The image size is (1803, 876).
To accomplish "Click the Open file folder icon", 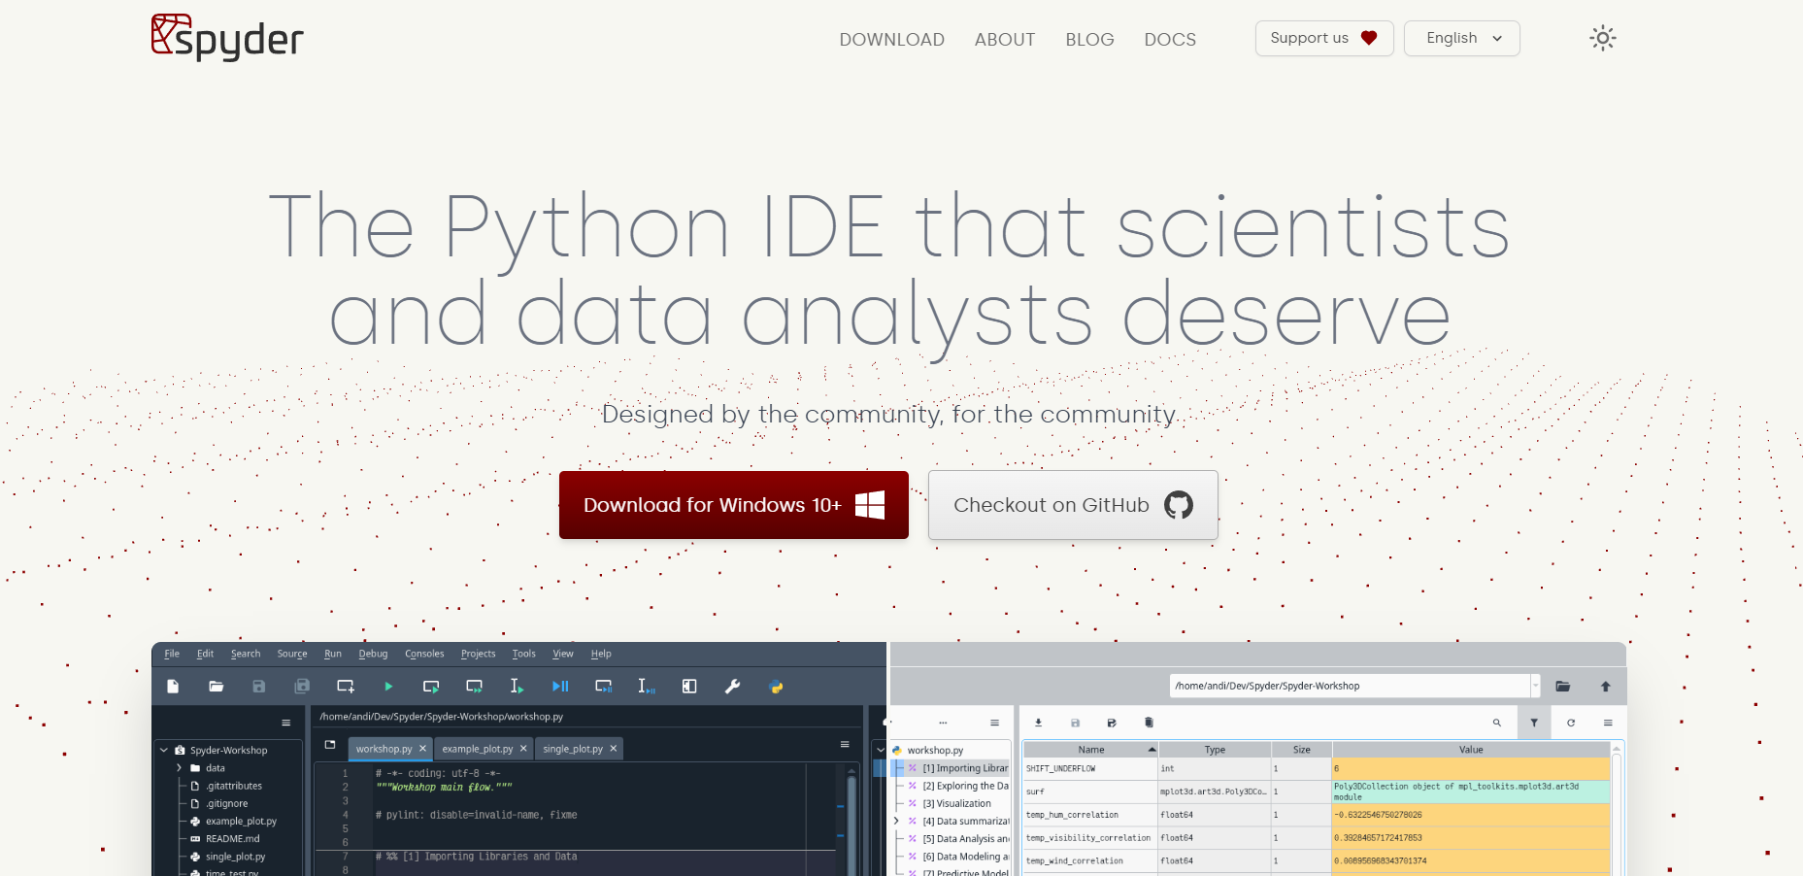I will [216, 687].
